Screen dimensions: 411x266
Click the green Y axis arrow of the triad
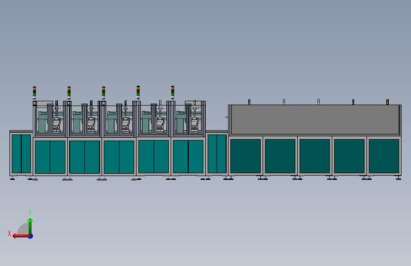(x=30, y=226)
